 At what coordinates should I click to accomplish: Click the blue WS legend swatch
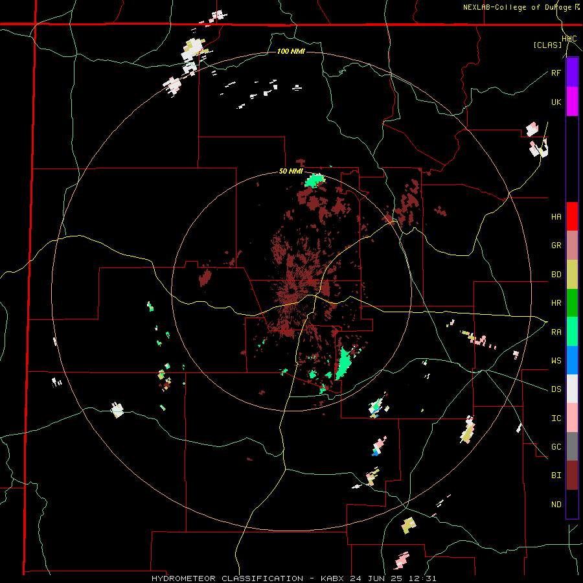tap(572, 360)
